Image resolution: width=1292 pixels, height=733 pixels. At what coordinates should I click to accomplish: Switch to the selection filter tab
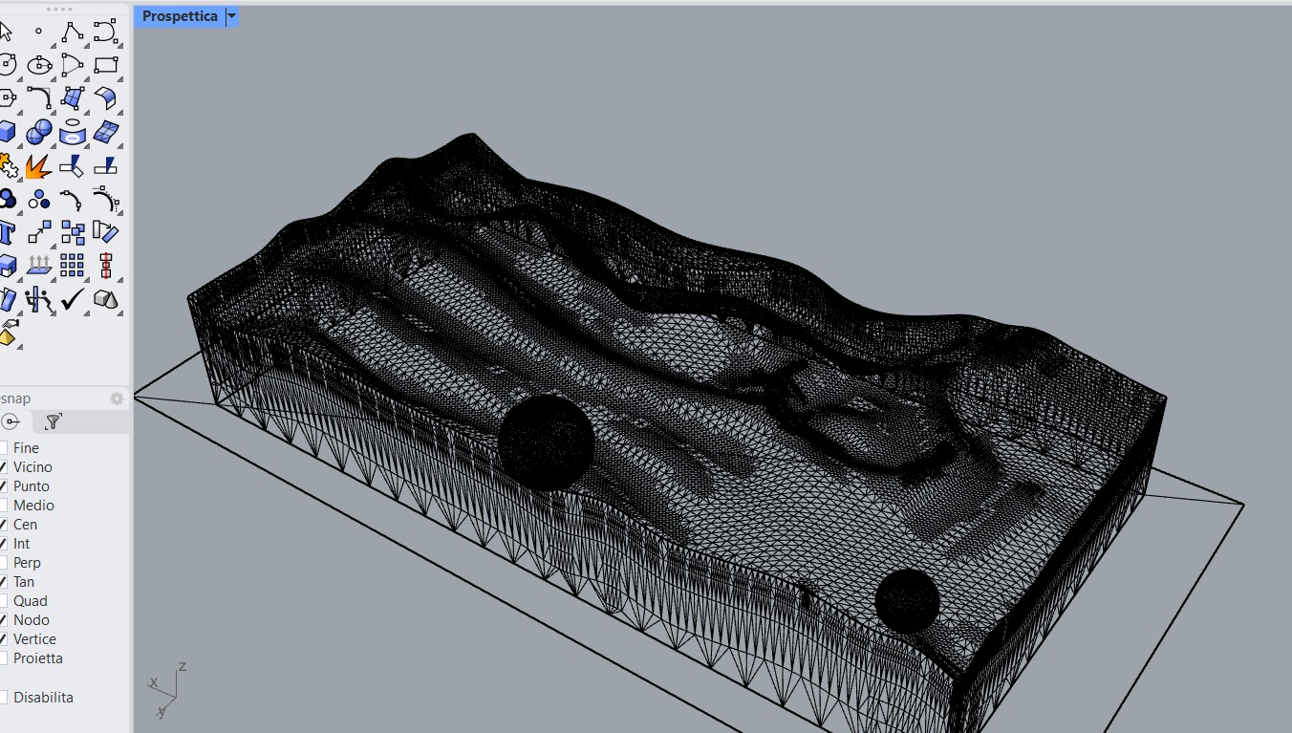(x=54, y=421)
